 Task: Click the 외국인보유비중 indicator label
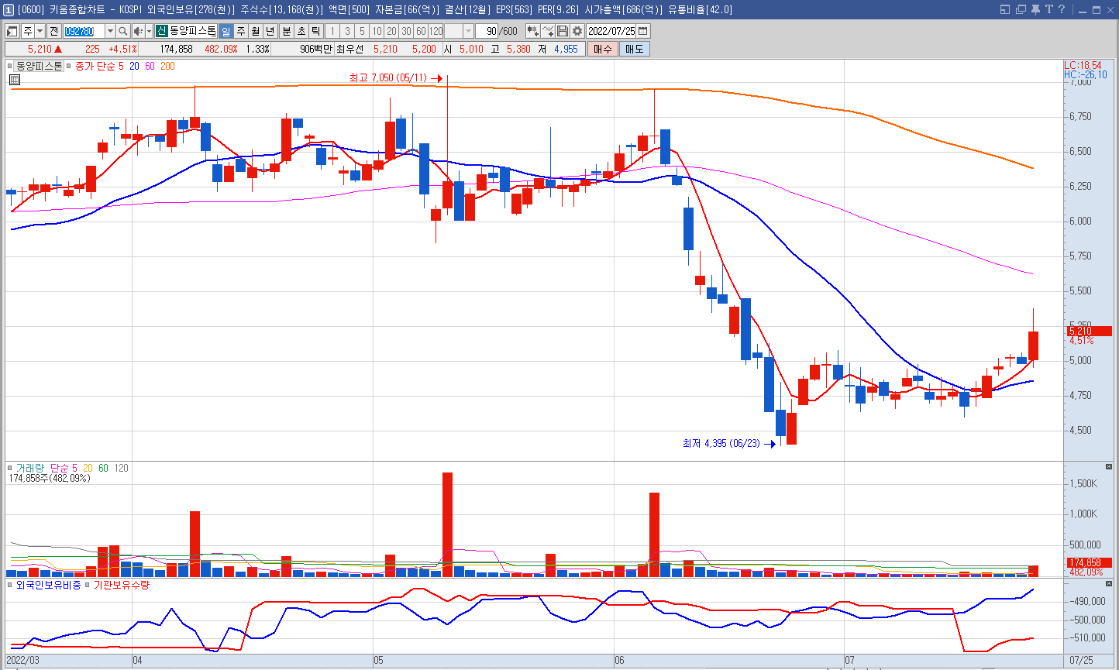pos(48,585)
